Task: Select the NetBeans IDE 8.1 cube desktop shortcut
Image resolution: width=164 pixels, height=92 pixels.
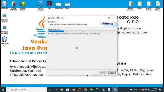Action: pyautogui.click(x=4, y=41)
